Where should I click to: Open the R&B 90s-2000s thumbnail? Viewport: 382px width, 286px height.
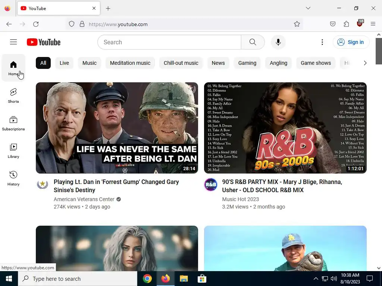pos(285,128)
